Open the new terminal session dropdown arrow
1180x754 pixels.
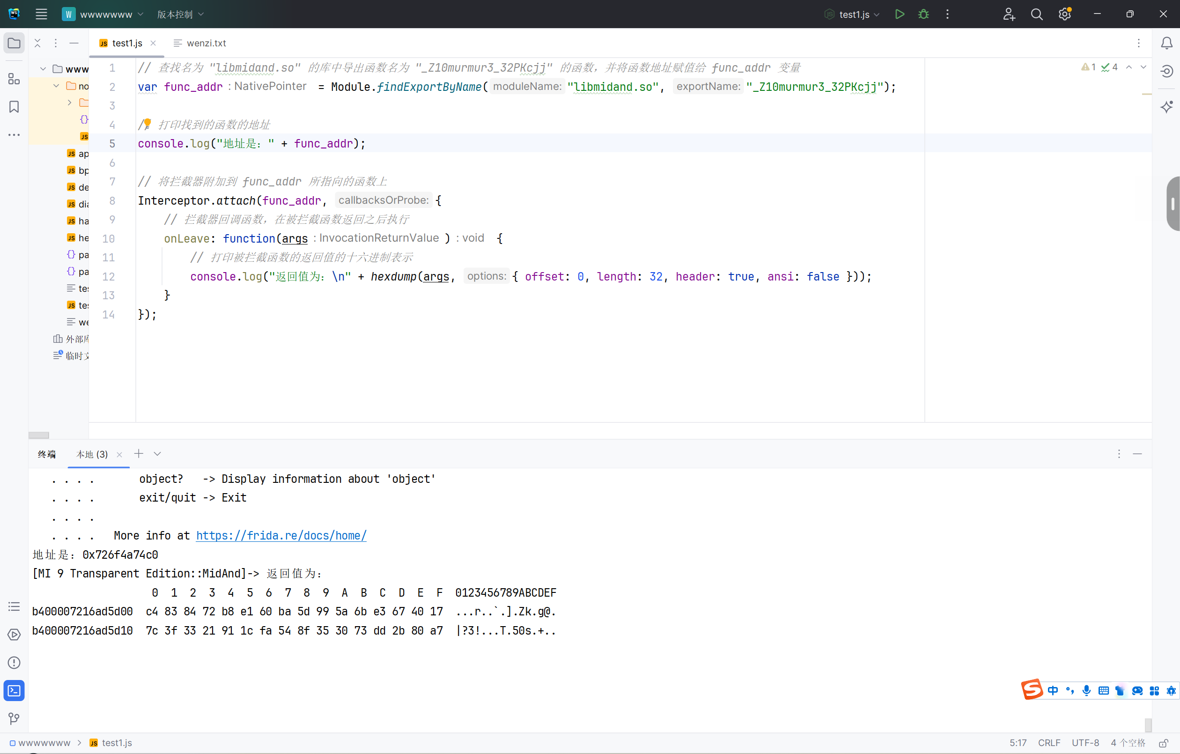157,453
